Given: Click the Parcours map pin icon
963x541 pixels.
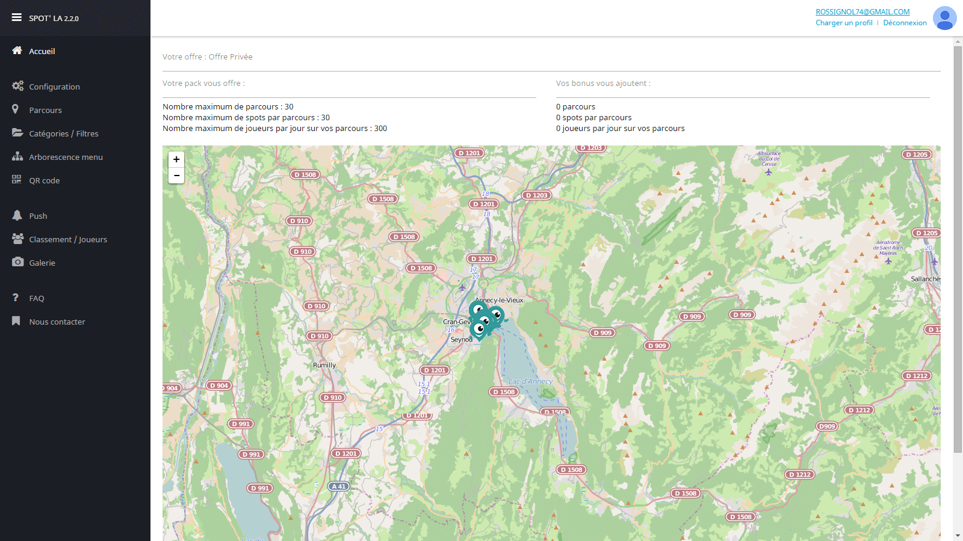Looking at the screenshot, I should point(16,109).
